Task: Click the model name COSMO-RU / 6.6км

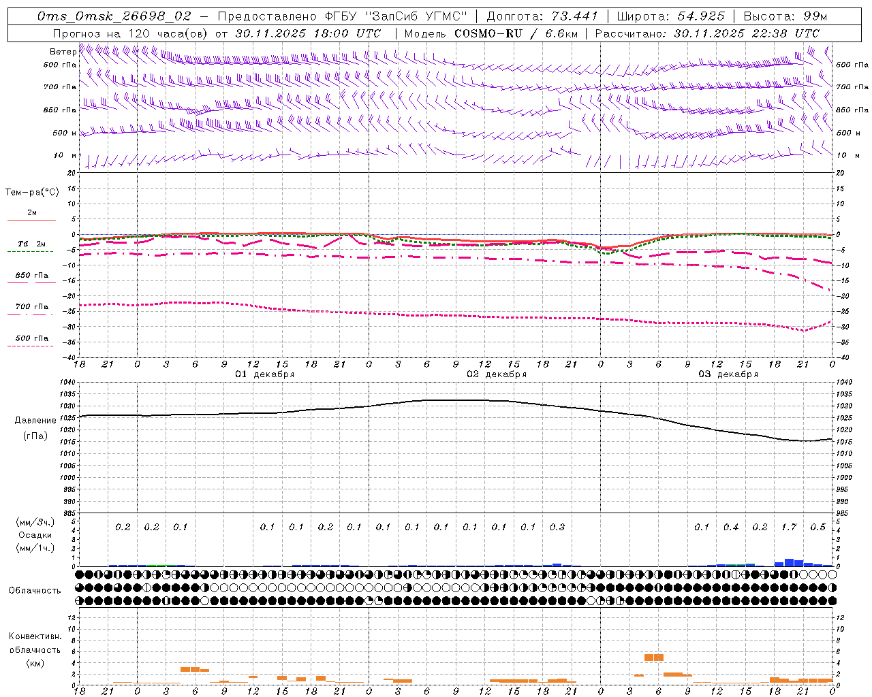Action: click(x=516, y=33)
